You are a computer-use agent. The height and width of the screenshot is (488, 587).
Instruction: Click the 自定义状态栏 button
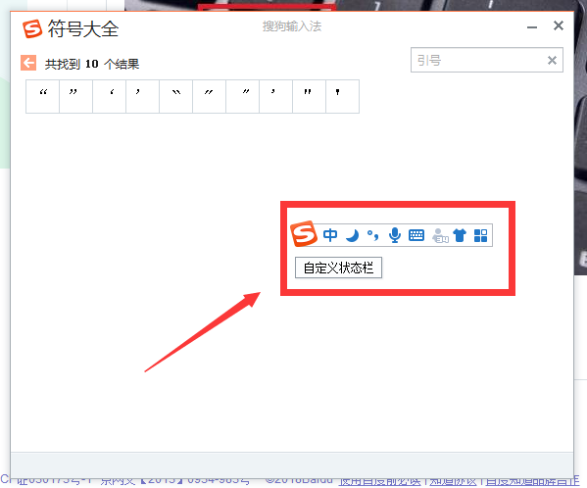click(x=338, y=268)
